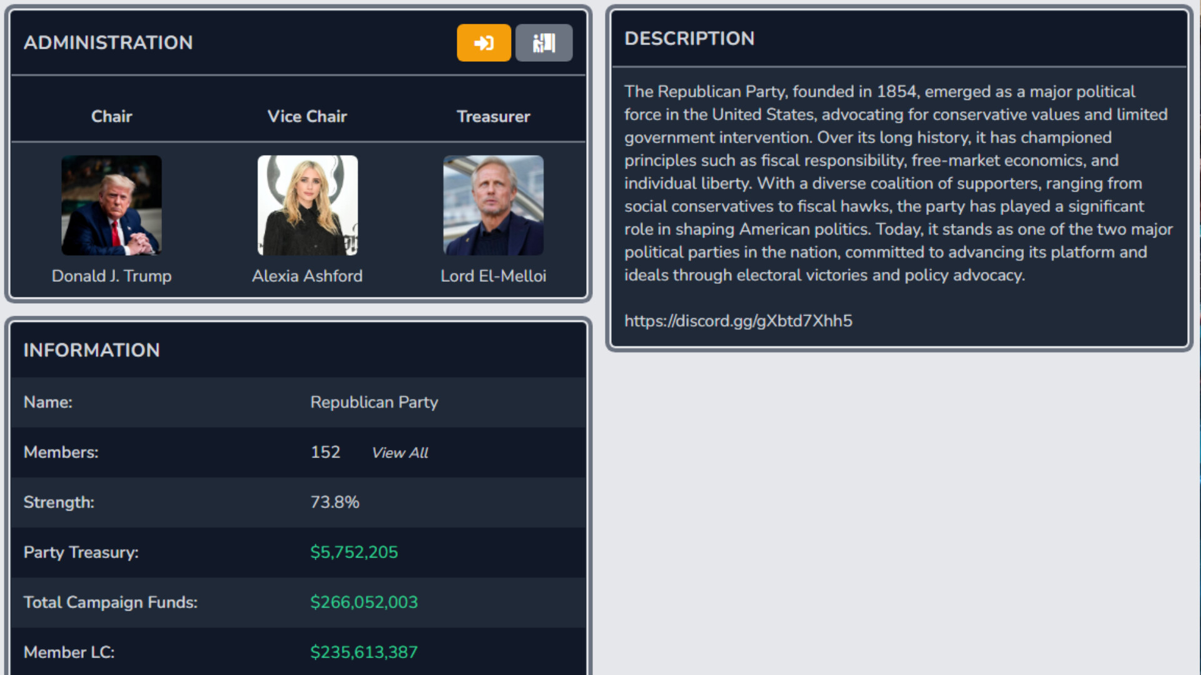Click the Donald J. Trump name link
1201x675 pixels.
(111, 276)
